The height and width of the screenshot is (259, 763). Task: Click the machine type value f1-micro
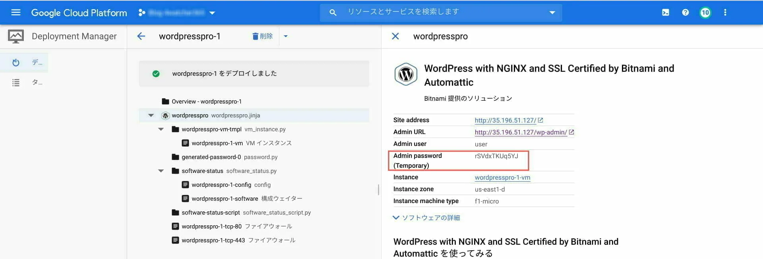[x=487, y=201]
